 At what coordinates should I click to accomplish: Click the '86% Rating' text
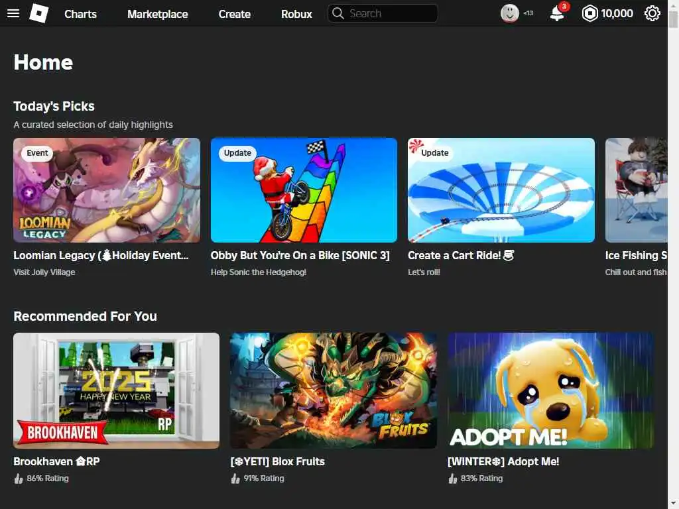[48, 479]
